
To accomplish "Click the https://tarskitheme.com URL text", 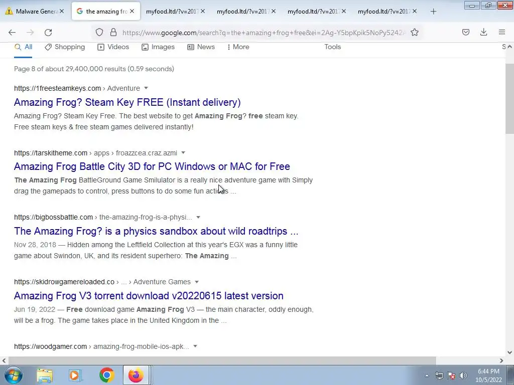I will pos(51,153).
